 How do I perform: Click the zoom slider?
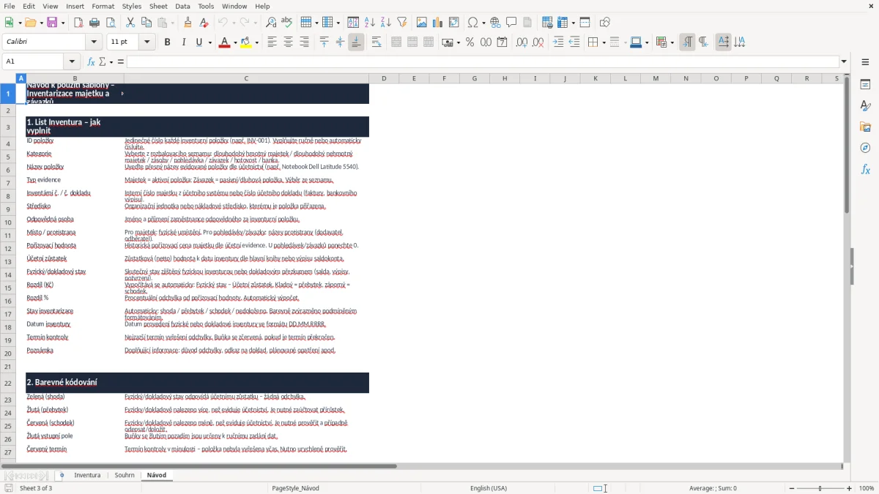tap(820, 488)
